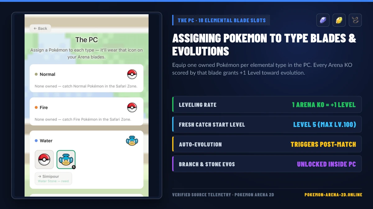Click the Pokéball icon in Fire card

click(132, 107)
